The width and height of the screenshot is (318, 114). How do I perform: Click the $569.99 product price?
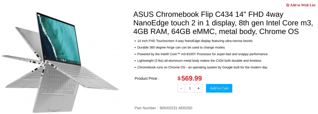click(x=190, y=78)
